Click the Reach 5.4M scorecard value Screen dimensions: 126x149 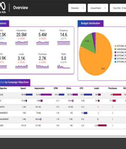coord(43,35)
